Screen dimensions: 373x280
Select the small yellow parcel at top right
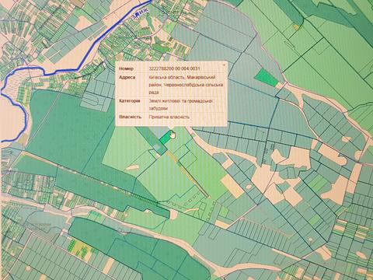(x=296, y=26)
